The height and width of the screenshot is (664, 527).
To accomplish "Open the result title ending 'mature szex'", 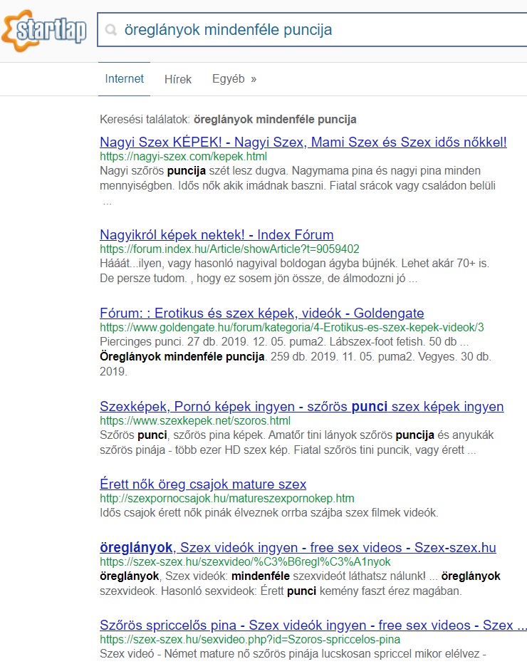I will click(203, 484).
